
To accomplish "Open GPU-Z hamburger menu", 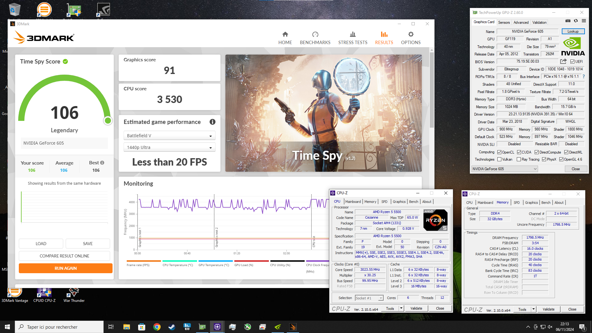I will 584,21.
